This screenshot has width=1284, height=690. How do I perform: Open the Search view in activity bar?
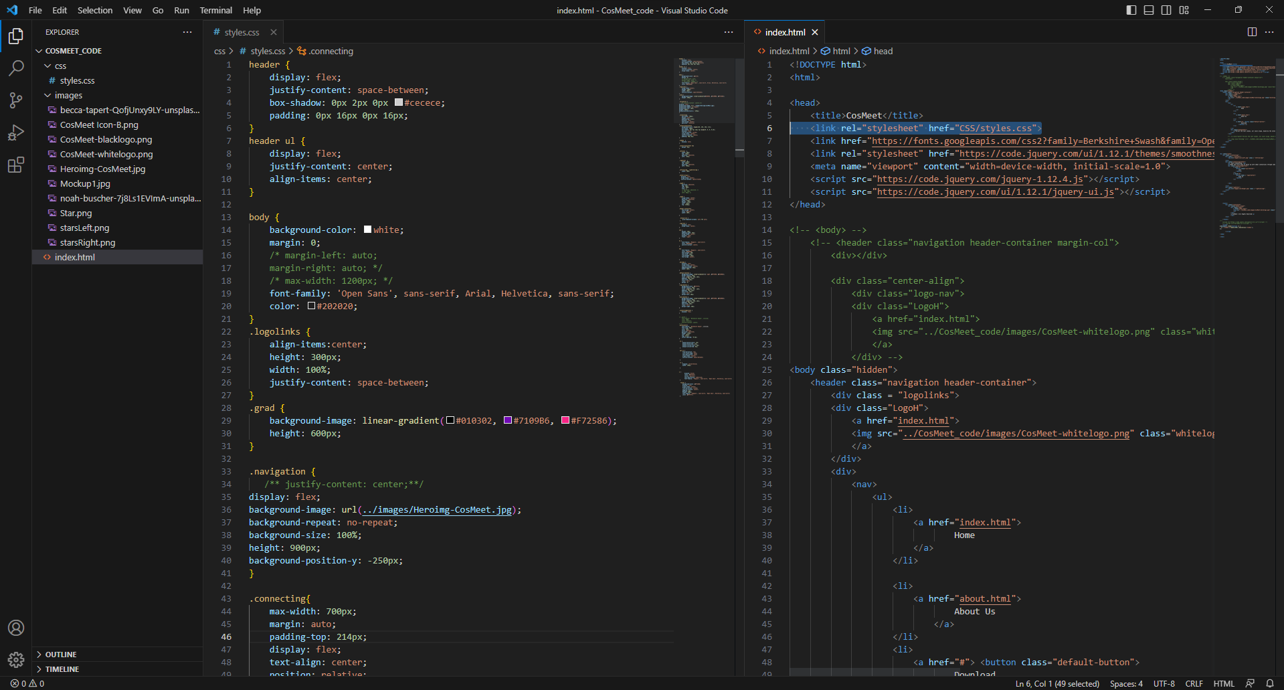coord(16,68)
